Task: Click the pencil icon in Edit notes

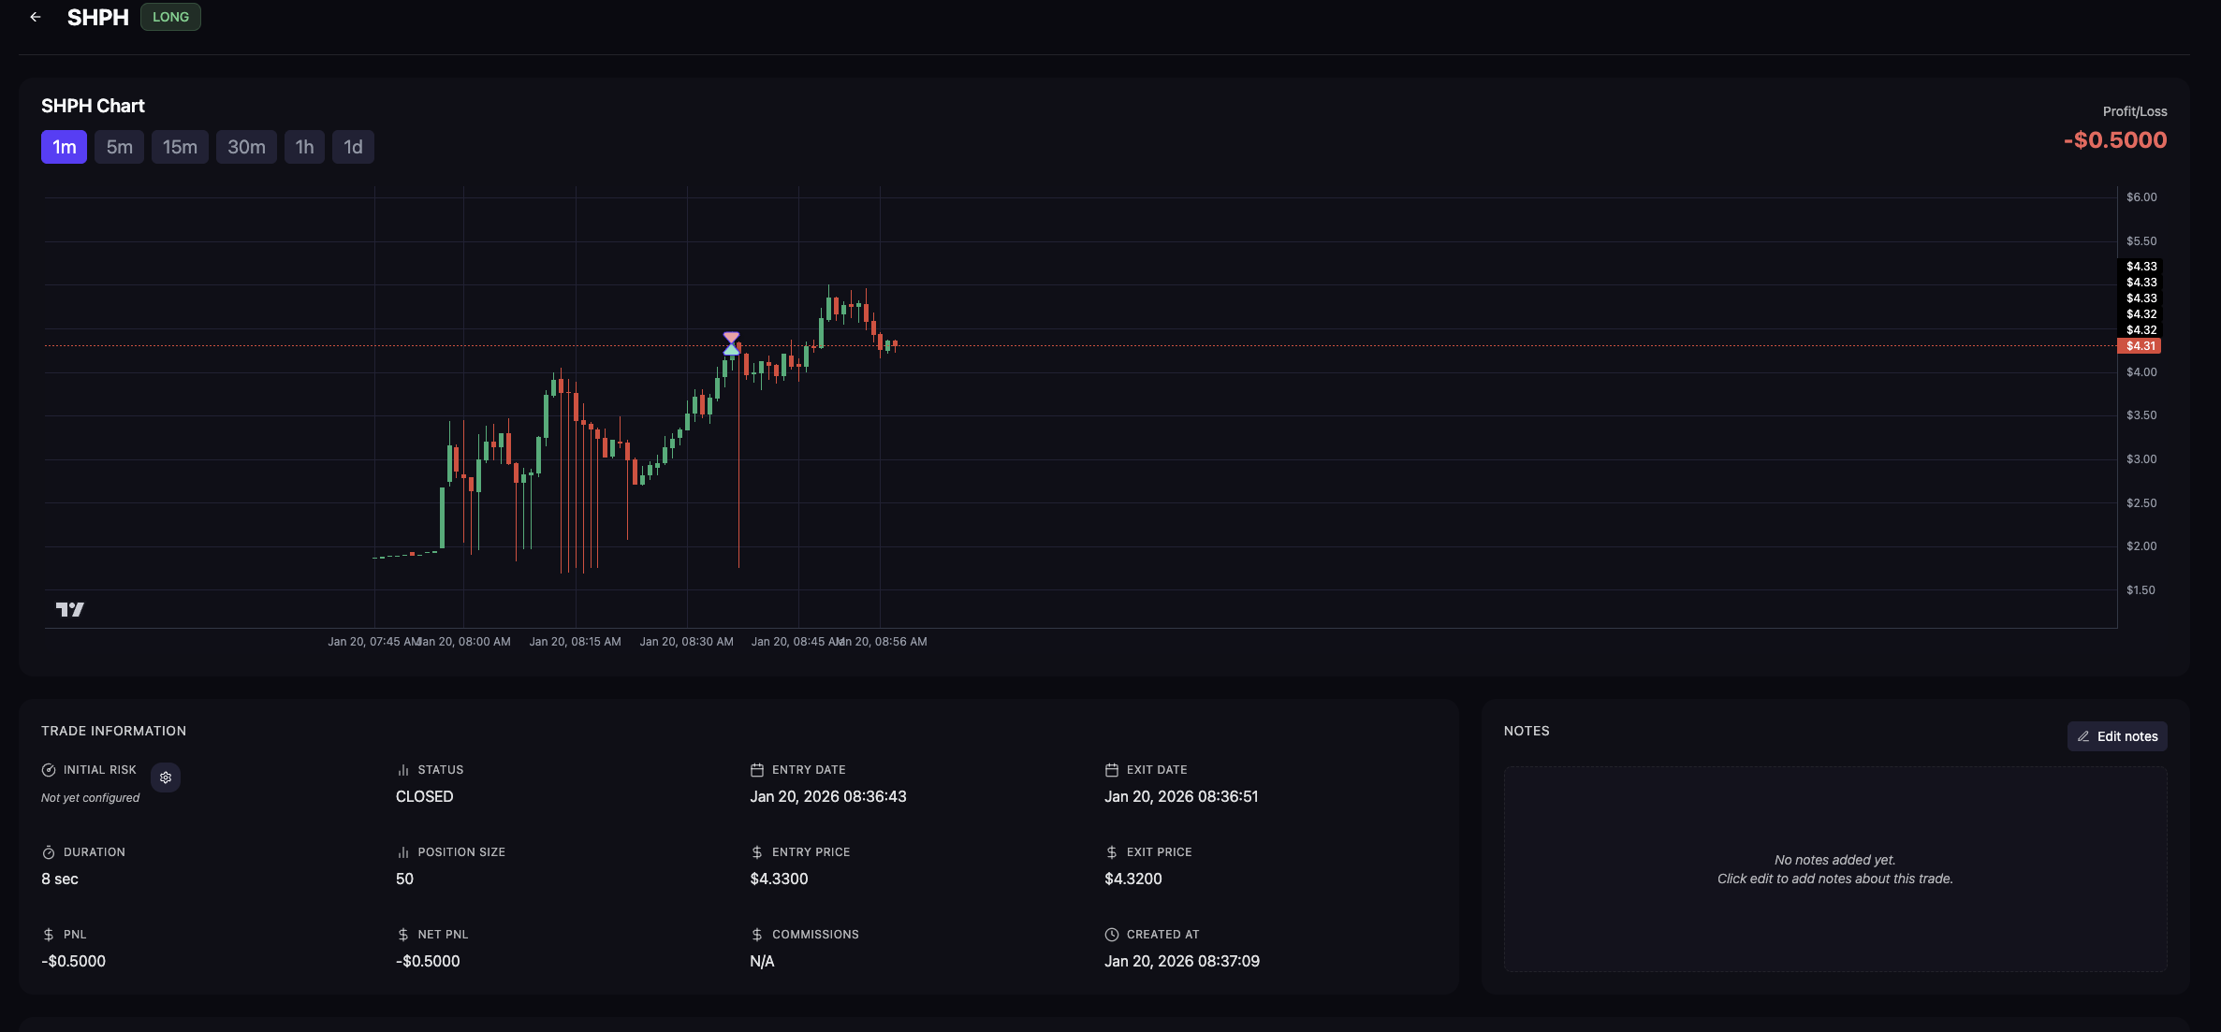Action: point(2083,736)
